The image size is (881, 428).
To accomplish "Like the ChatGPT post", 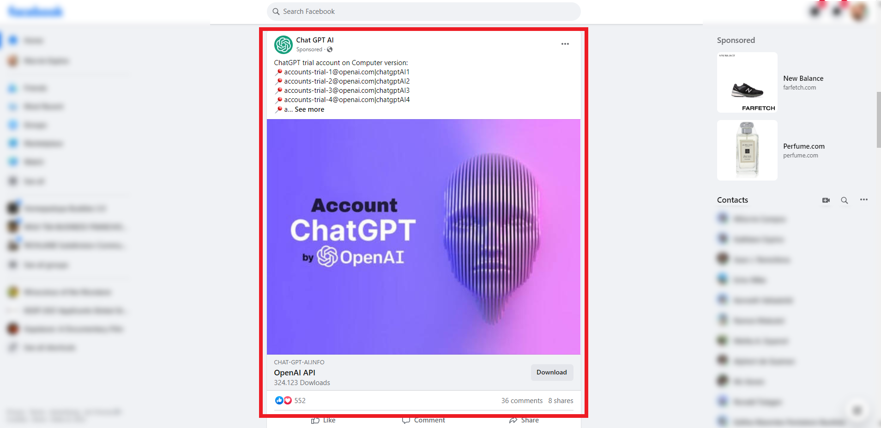I will pyautogui.click(x=323, y=420).
